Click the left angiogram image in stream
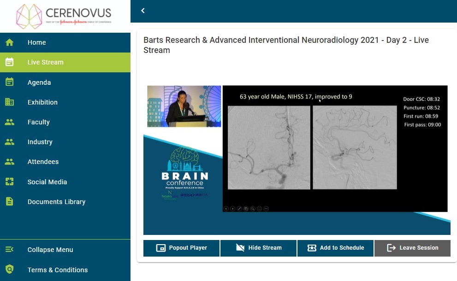 [x=269, y=147]
